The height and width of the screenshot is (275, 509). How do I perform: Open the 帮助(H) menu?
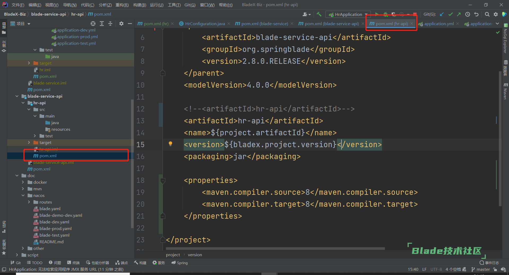click(226, 5)
